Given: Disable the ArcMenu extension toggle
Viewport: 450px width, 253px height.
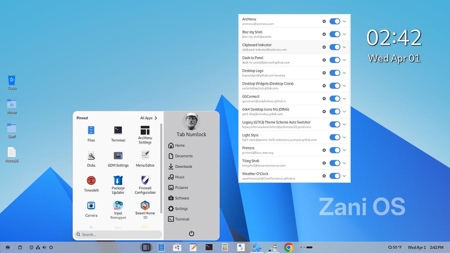Looking at the screenshot, I should (x=335, y=21).
